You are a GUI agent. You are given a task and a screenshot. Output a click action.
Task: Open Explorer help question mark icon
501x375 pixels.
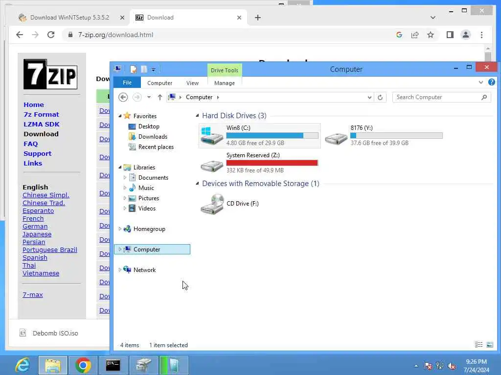click(x=491, y=82)
